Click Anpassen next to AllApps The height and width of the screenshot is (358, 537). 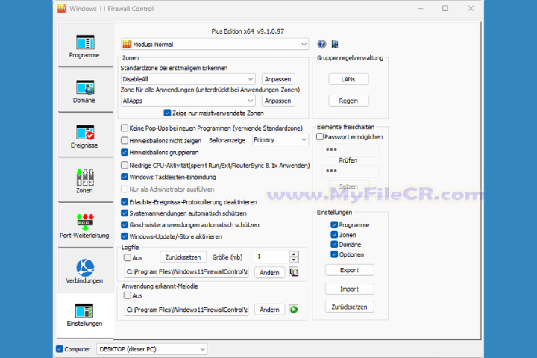tap(278, 101)
